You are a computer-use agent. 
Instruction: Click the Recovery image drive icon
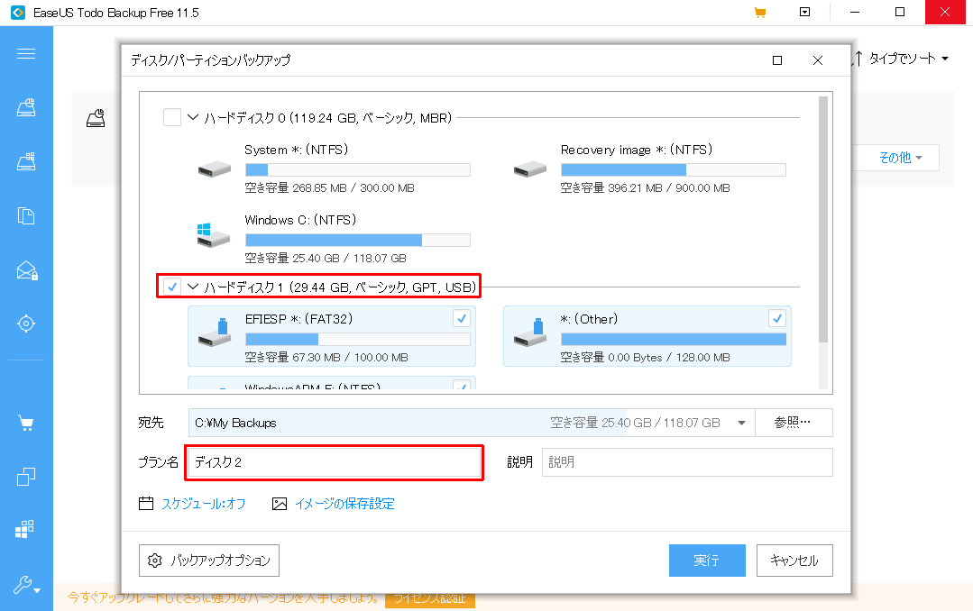pyautogui.click(x=530, y=169)
